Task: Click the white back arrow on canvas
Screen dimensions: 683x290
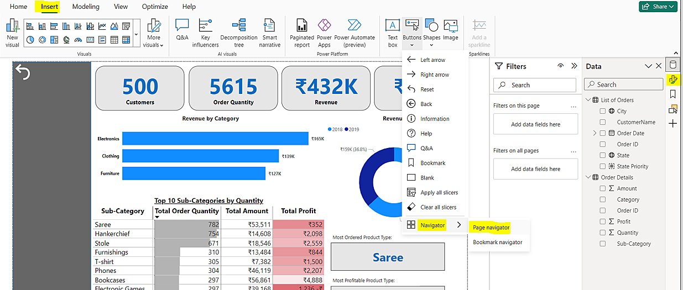Action: click(x=23, y=72)
